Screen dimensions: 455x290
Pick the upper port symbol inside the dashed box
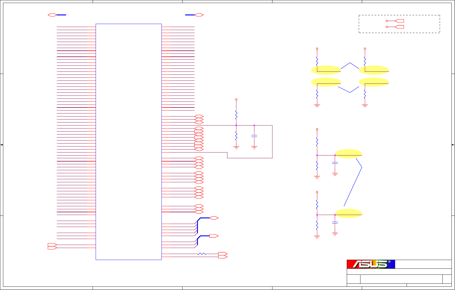point(399,21)
